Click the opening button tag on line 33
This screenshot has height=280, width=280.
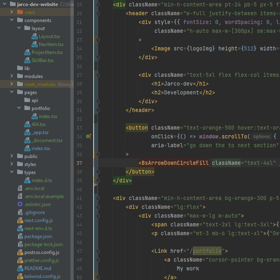tap(137, 128)
